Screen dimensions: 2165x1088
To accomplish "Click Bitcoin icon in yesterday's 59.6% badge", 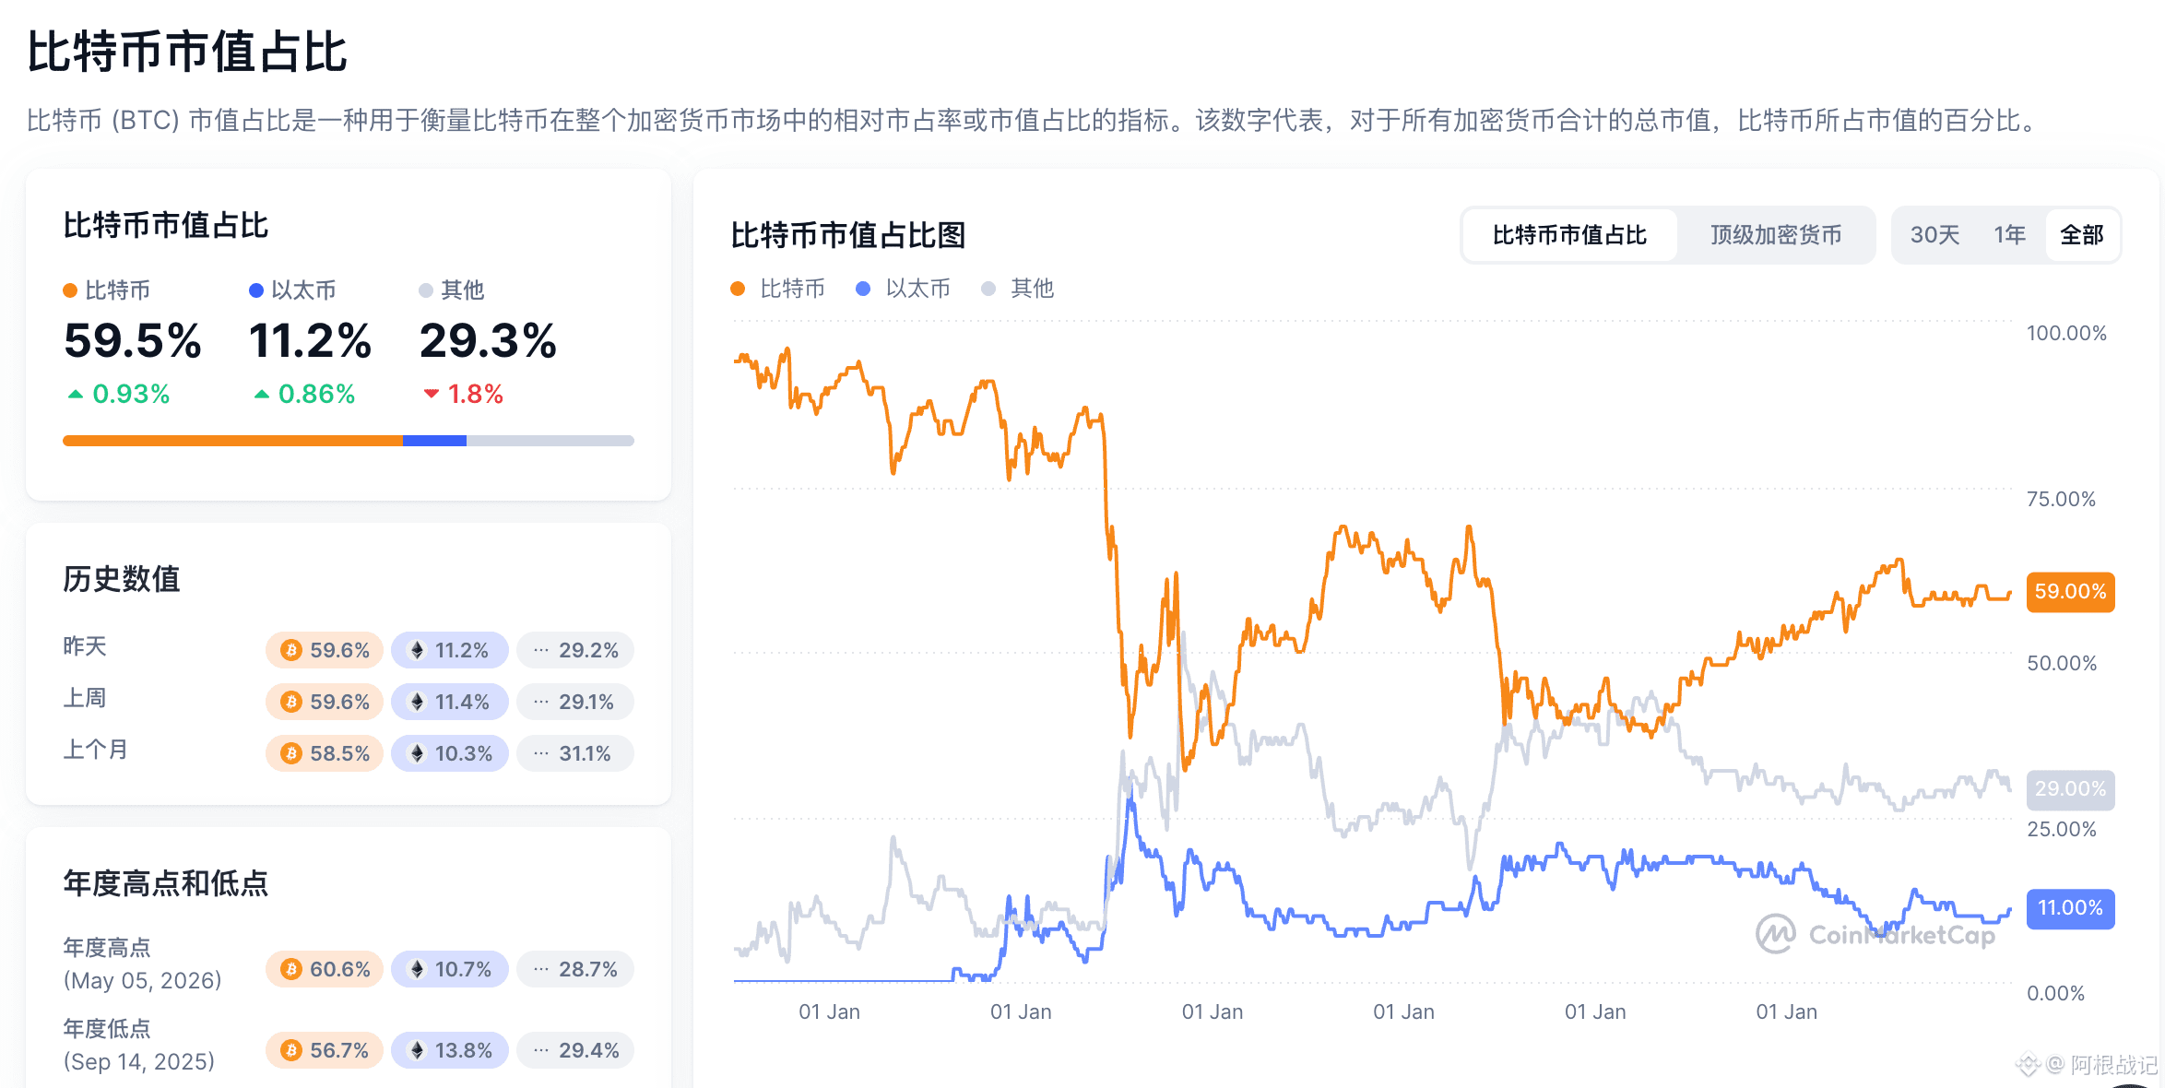I will click(x=291, y=650).
